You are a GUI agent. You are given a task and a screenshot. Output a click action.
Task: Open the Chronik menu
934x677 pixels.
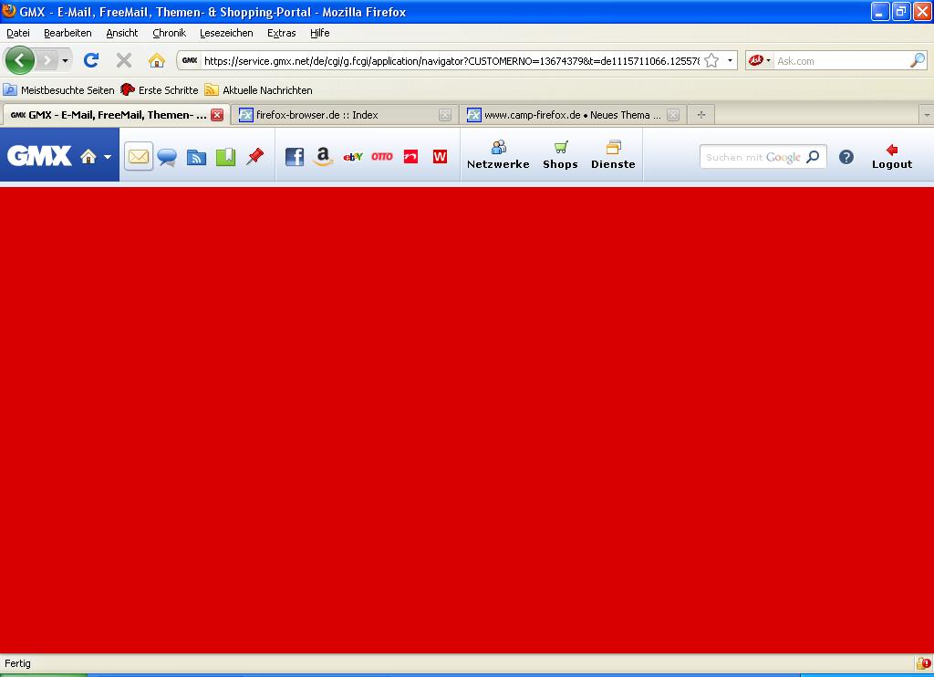pos(169,33)
